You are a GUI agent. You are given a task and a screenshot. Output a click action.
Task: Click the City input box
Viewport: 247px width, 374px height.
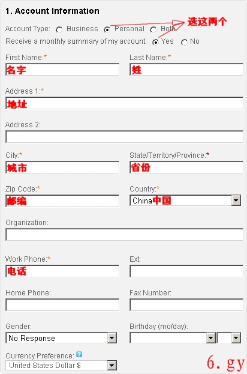point(62,167)
